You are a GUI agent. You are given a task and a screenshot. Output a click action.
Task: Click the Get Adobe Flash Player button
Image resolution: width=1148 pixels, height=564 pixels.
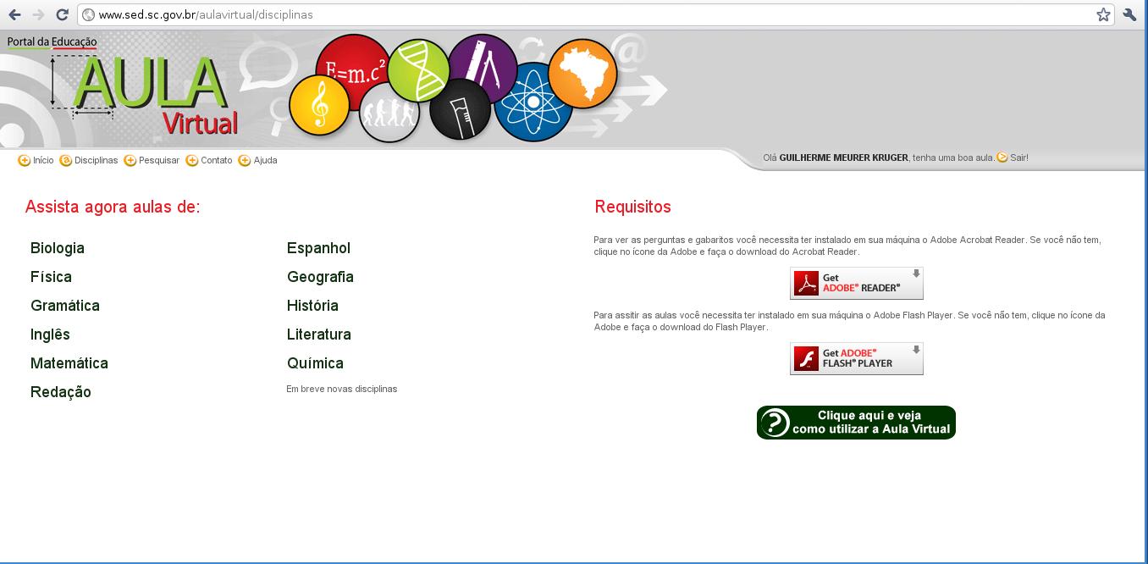click(857, 358)
